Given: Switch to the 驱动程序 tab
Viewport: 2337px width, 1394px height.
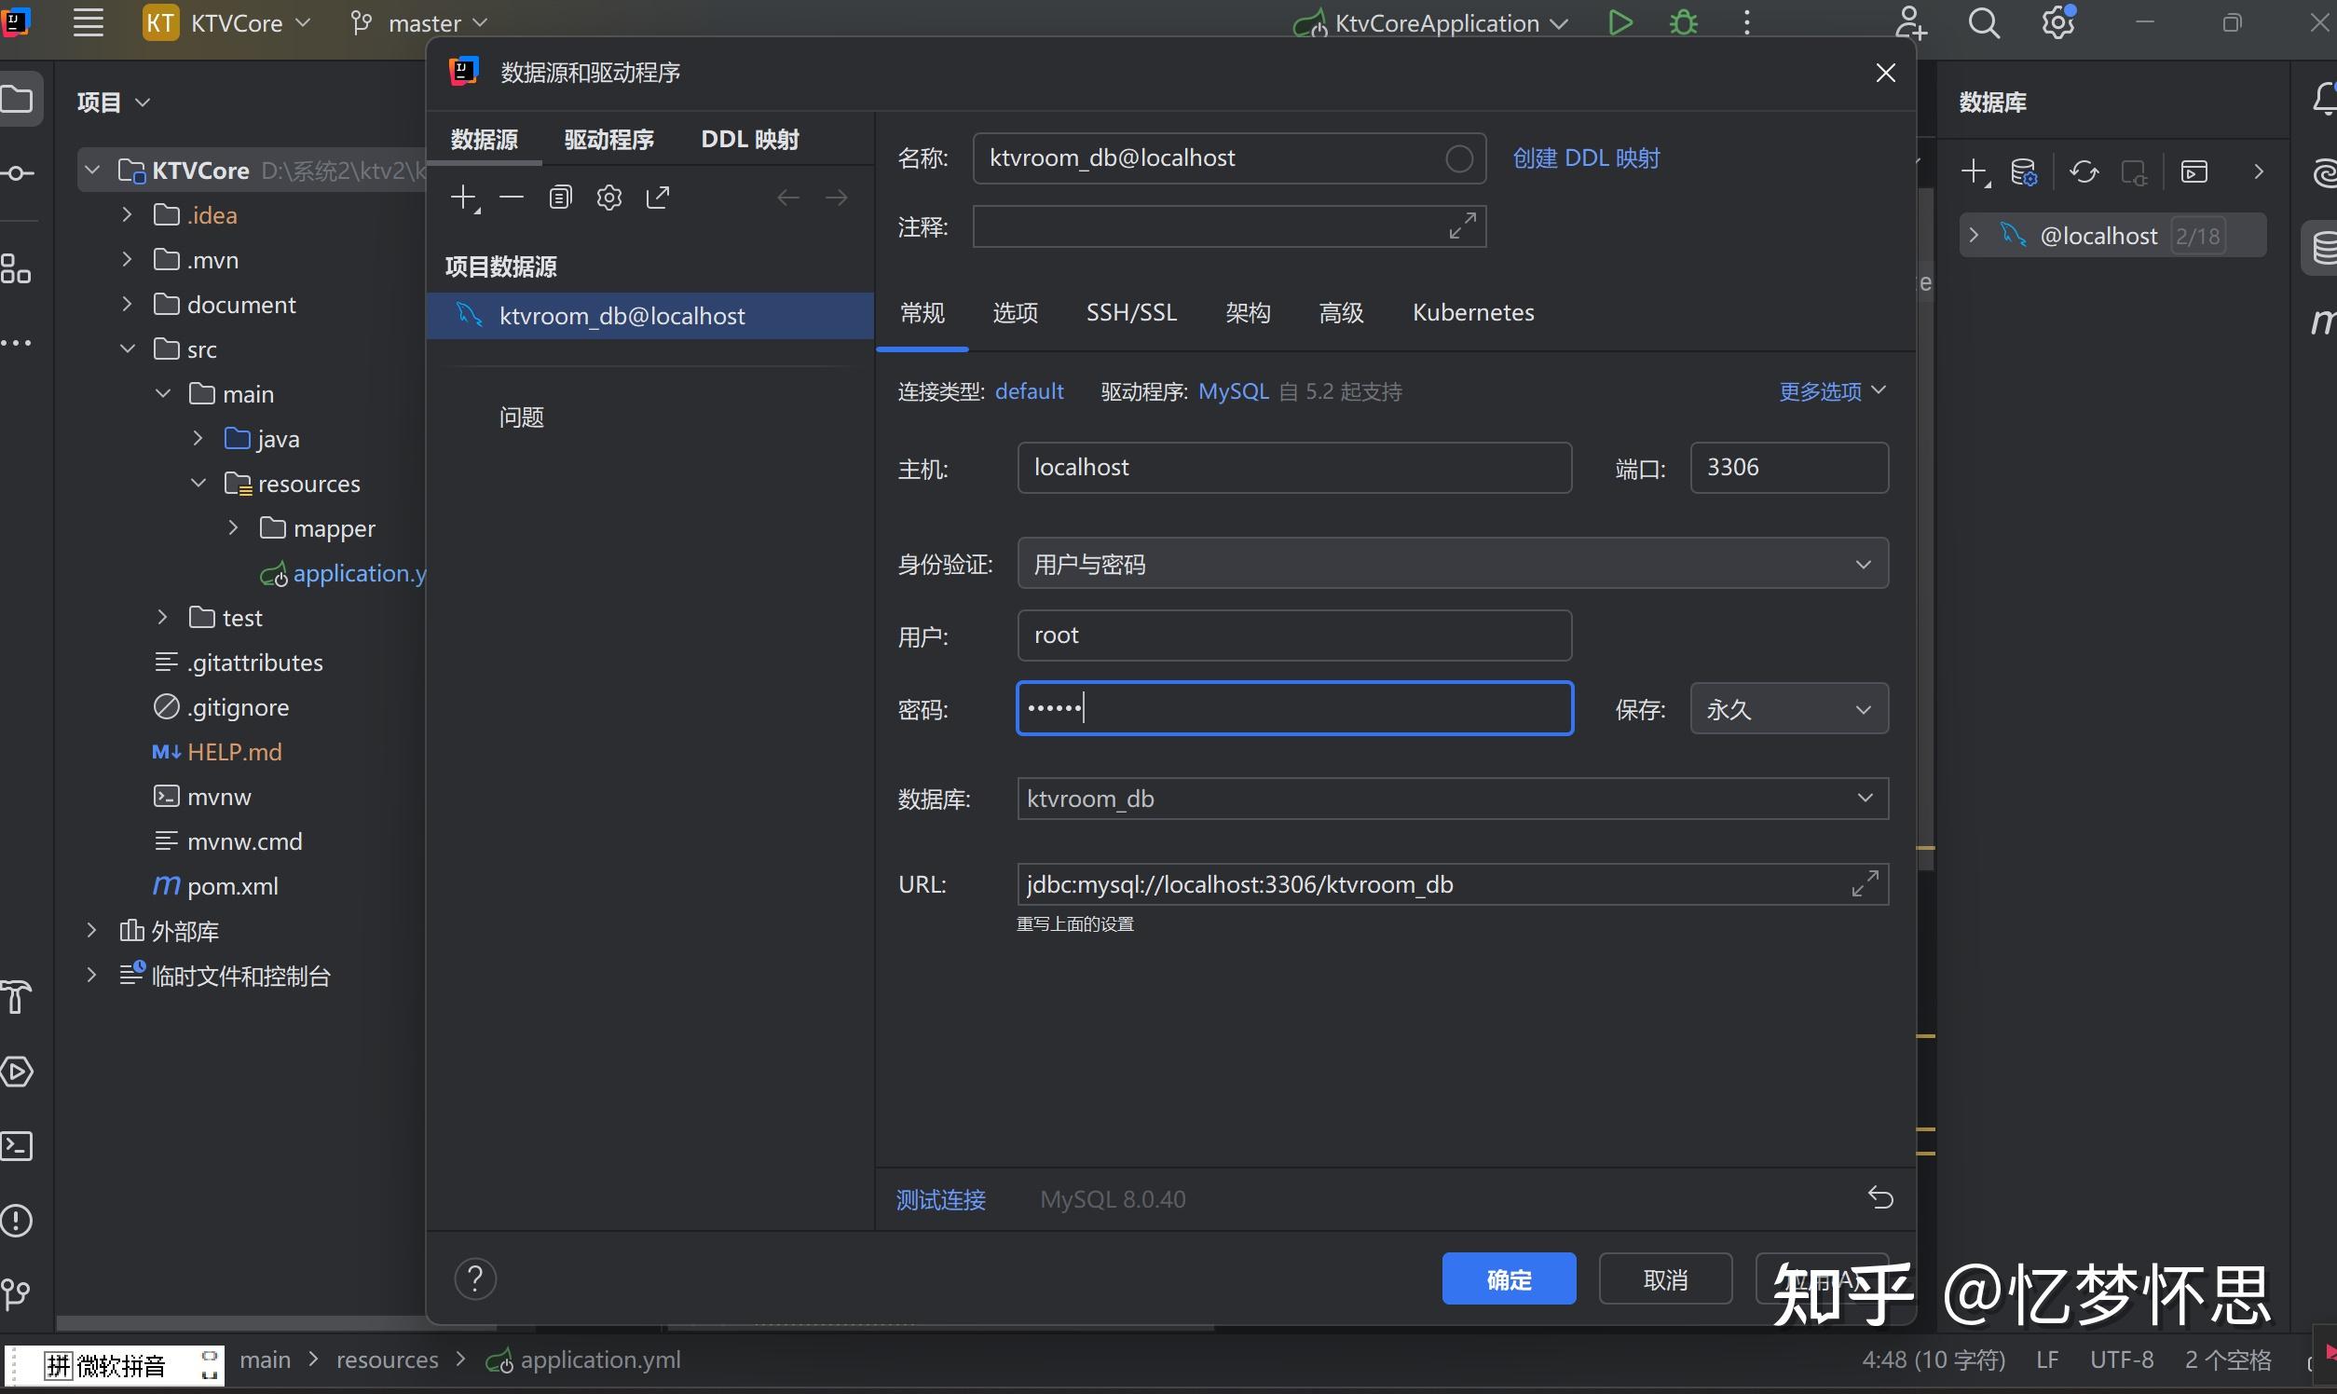Looking at the screenshot, I should (x=608, y=139).
